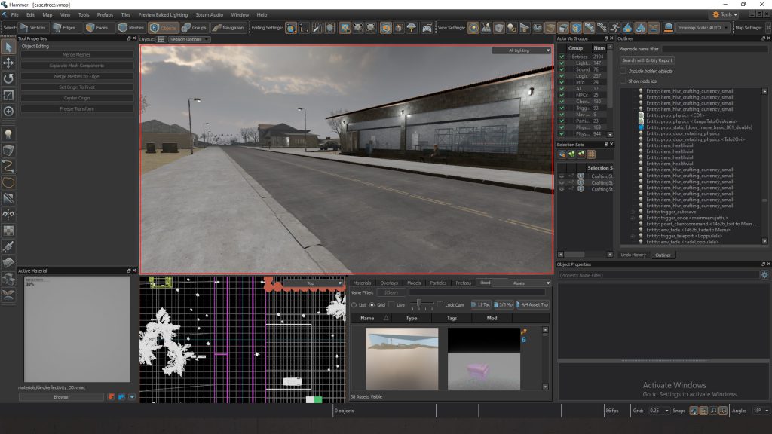Switch to the Models asset tab
This screenshot has height=434, width=772.
(x=413, y=283)
